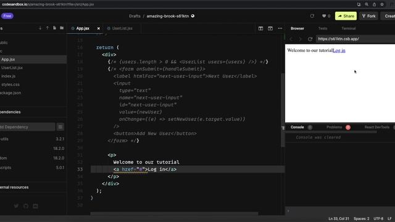
Task: Select the Problems devtools tab
Action: (334, 128)
